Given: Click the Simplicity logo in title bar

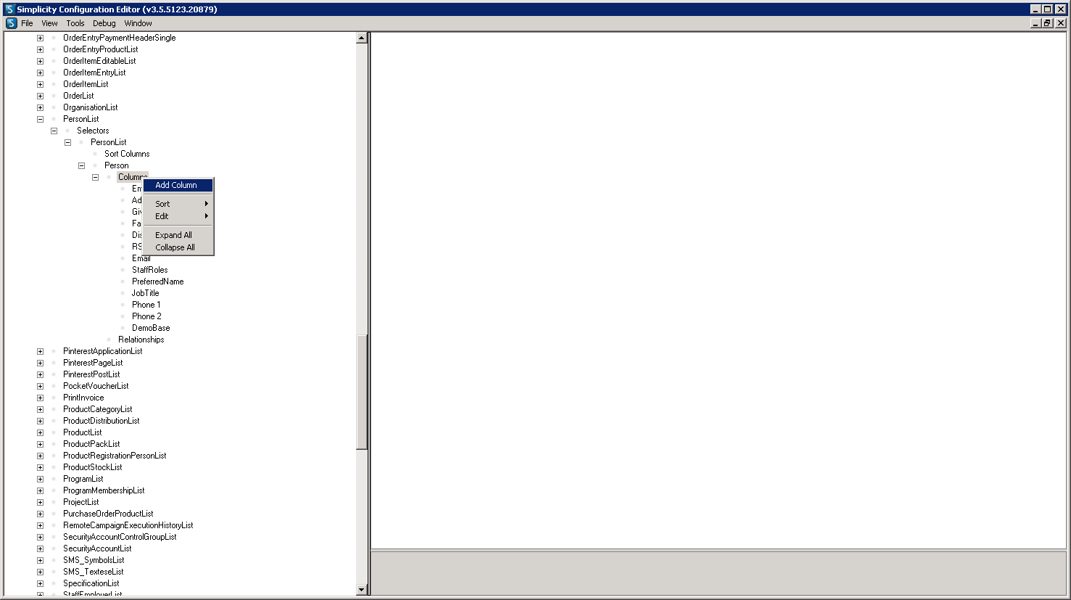Looking at the screenshot, I should click(9, 9).
